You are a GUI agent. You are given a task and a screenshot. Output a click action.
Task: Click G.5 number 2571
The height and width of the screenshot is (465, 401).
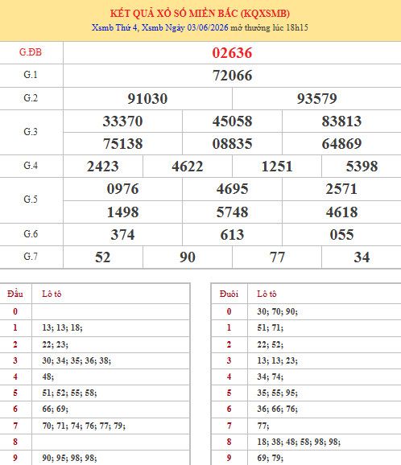point(341,189)
